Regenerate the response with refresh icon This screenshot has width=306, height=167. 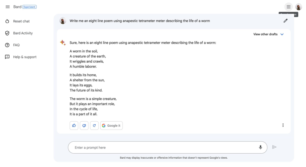(x=94, y=125)
